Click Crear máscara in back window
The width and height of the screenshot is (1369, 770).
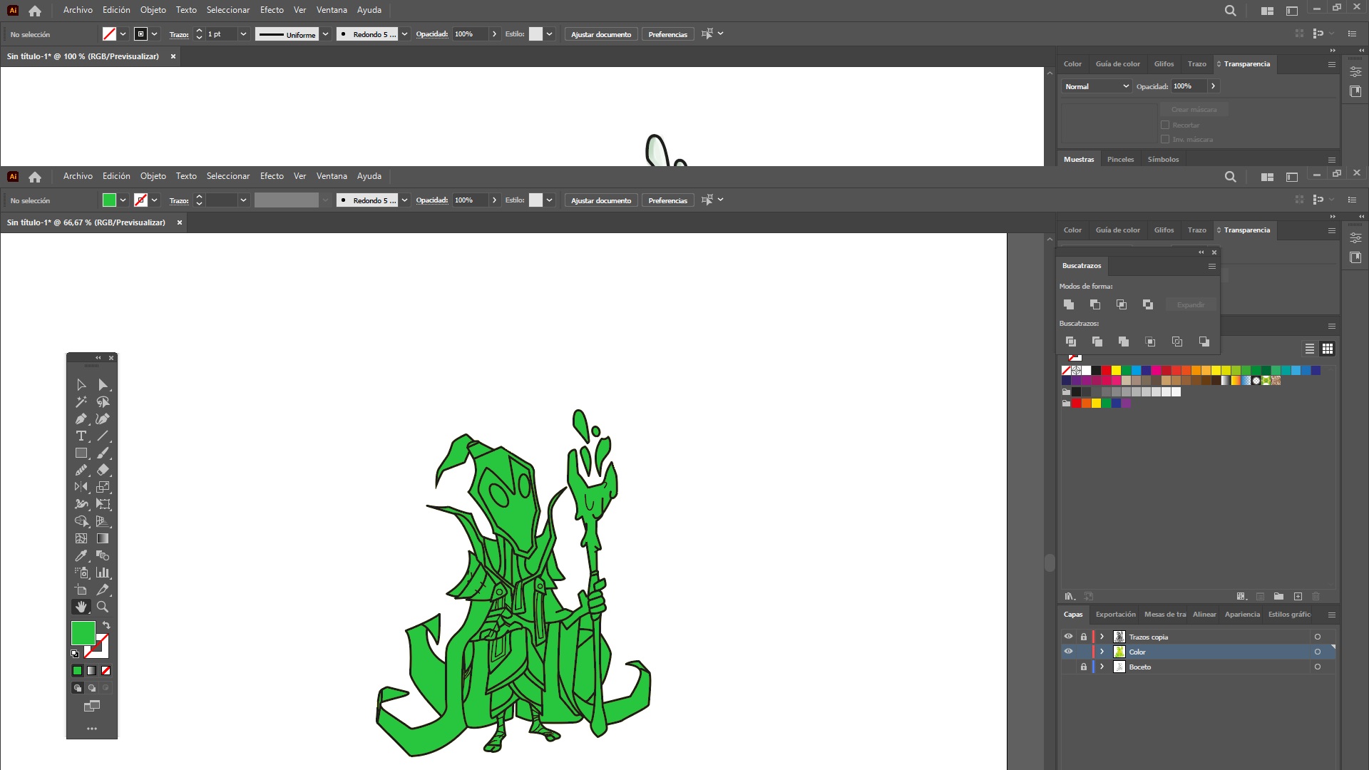(1194, 110)
